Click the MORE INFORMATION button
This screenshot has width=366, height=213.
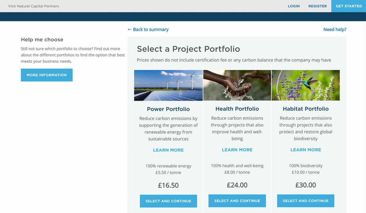[x=47, y=75]
